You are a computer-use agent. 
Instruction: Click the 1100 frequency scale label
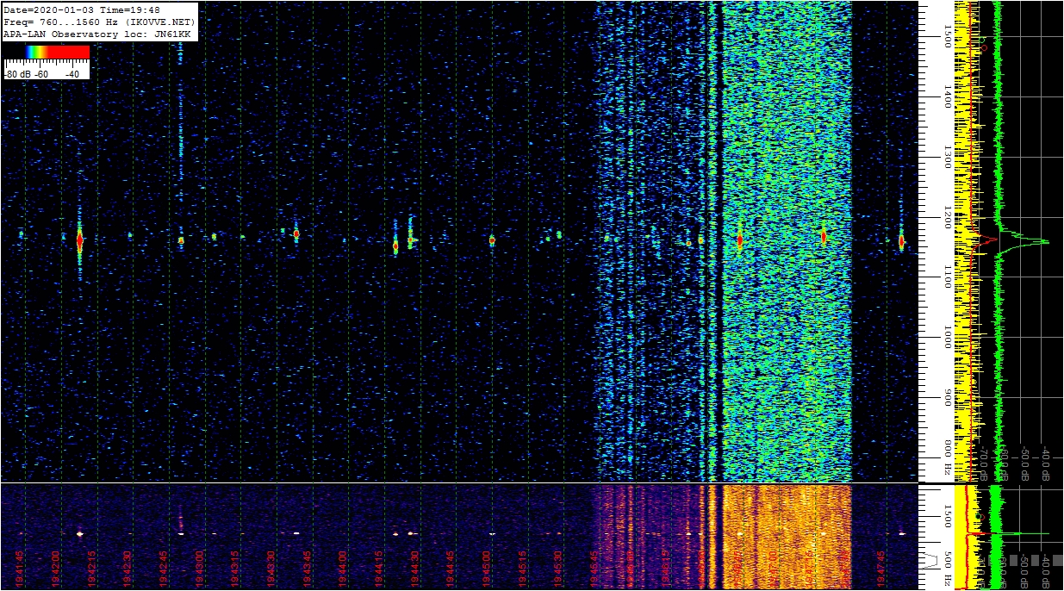click(947, 276)
